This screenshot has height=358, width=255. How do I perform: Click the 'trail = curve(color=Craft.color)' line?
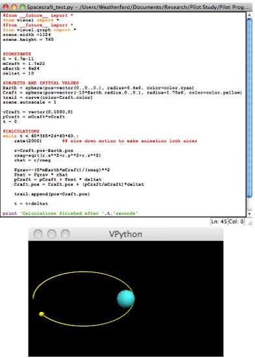[47, 97]
